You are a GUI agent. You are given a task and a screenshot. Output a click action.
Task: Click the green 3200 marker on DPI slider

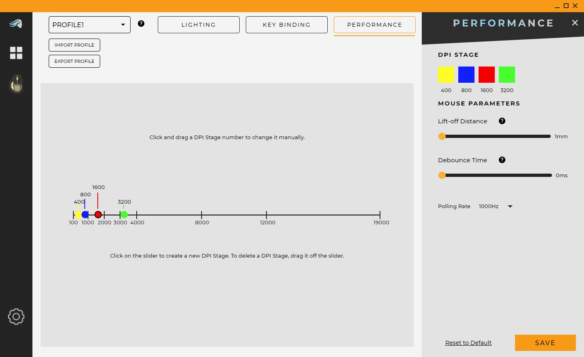coord(124,215)
